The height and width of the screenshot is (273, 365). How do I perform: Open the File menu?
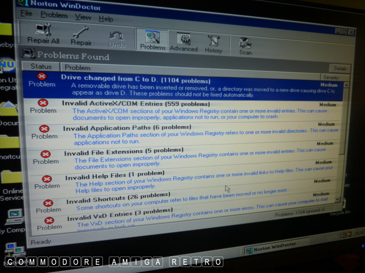(26, 14)
